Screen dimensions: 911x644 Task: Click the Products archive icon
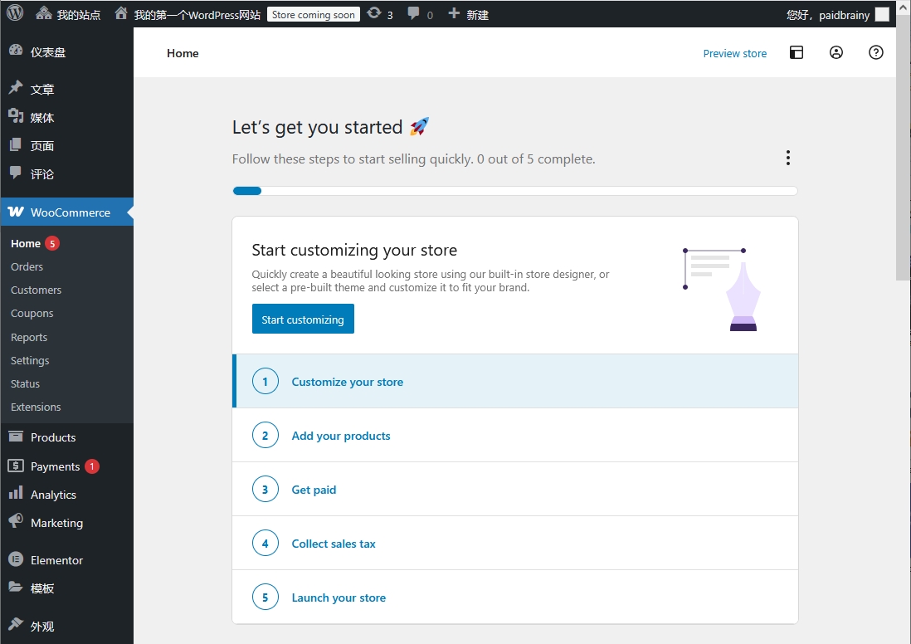16,437
